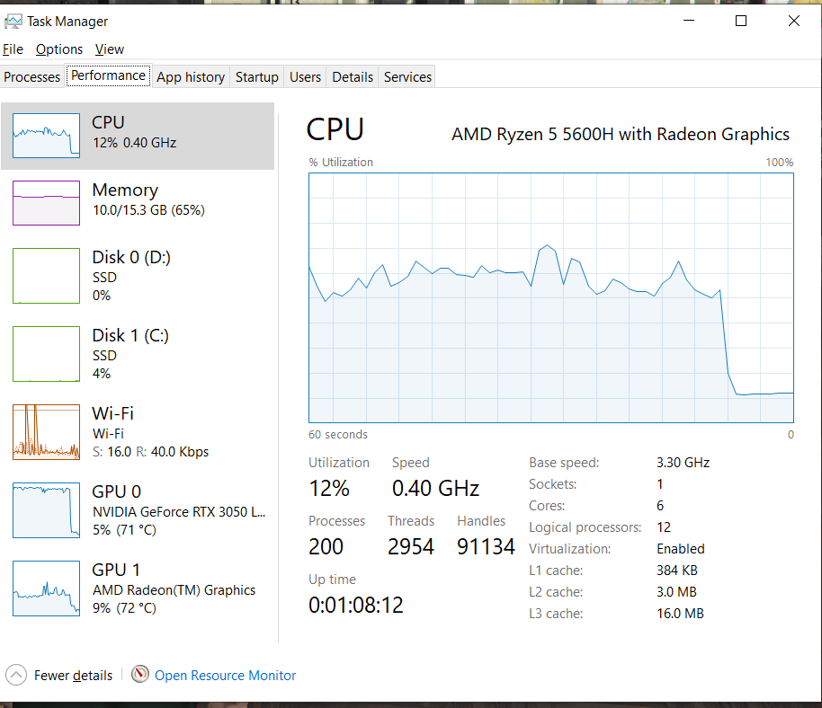Maximize the Task Manager window
Image resolution: width=822 pixels, height=708 pixels.
coord(741,21)
